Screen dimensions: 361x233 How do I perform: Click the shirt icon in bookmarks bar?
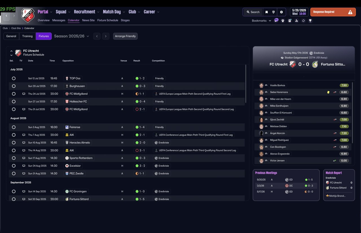[283, 21]
